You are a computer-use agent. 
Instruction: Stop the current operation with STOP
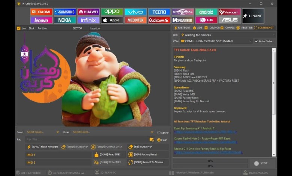pyautogui.click(x=262, y=163)
